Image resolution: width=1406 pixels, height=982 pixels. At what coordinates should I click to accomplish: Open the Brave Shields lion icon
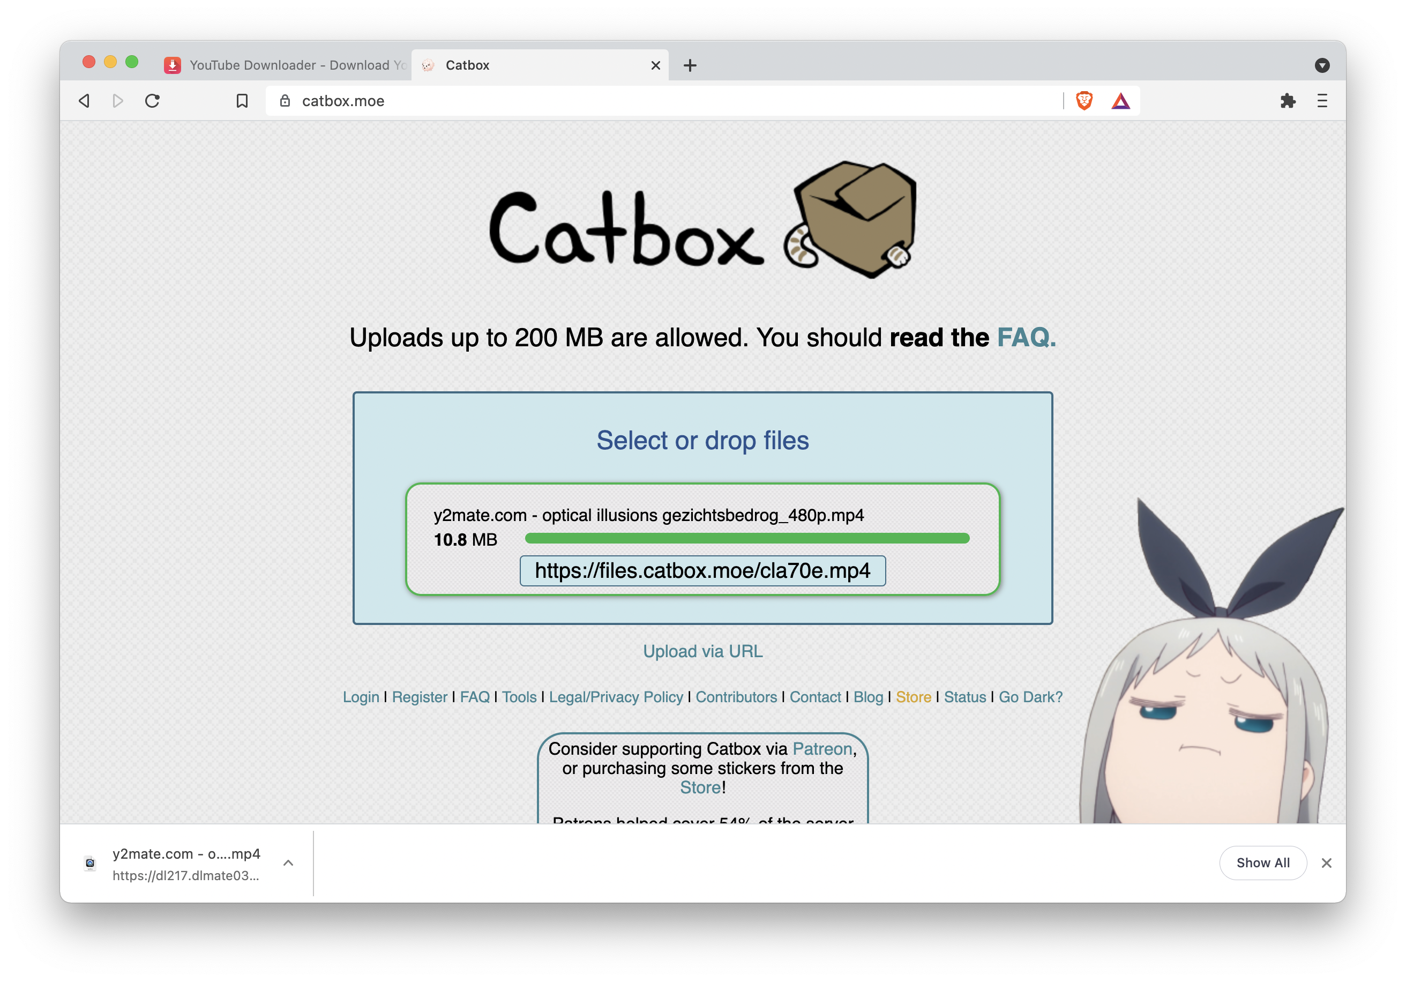coord(1084,100)
